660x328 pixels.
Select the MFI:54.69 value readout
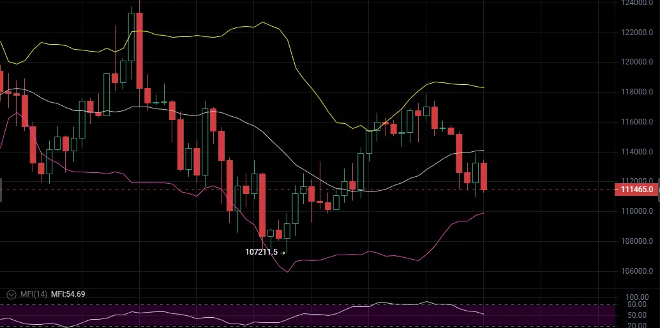click(68, 294)
